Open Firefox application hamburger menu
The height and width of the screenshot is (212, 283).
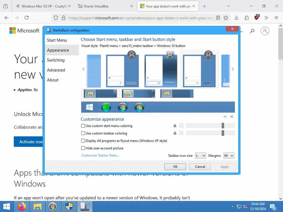(276, 18)
